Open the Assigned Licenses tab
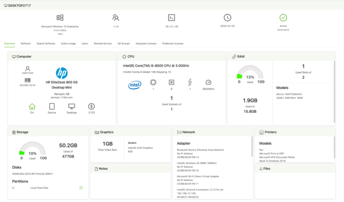This screenshot has height=202, width=344. [146, 43]
